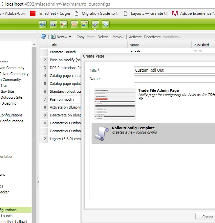Open the Inbox tray icon
The height and width of the screenshot is (223, 215).
point(74,24)
